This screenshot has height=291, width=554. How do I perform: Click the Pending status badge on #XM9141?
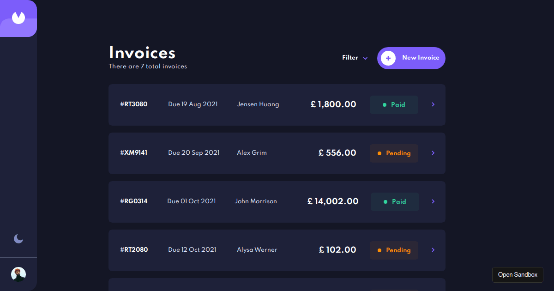click(x=394, y=153)
